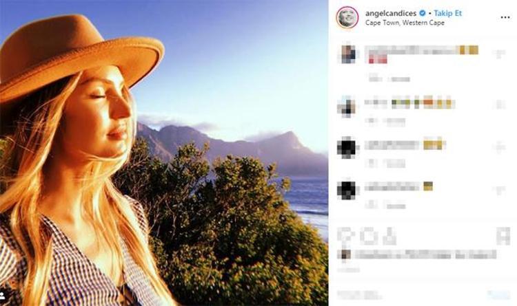This screenshot has width=517, height=306.
Task: Open the three-dot more options menu
Action: point(505,17)
